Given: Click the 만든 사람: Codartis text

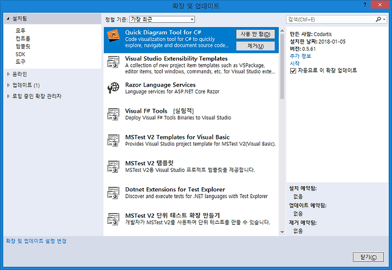Looking at the screenshot, I should tap(311, 34).
